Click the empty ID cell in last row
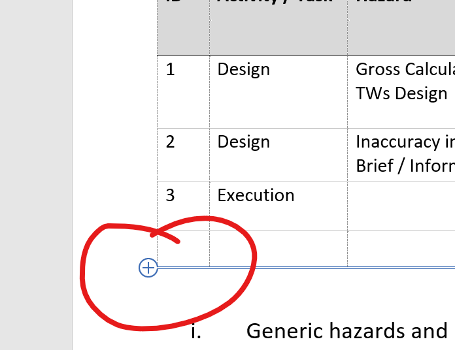Screen dimensions: 455x350 pos(183,248)
